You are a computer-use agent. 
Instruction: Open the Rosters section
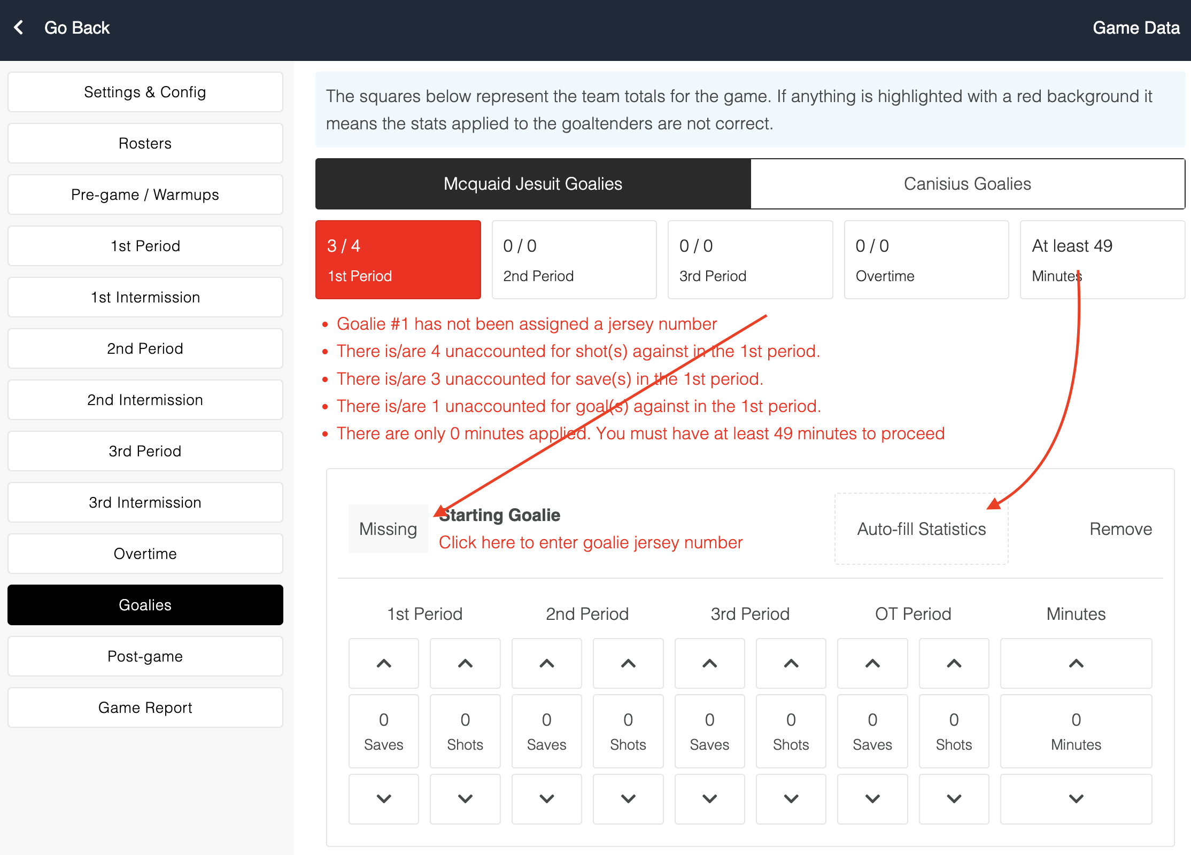pos(145,143)
